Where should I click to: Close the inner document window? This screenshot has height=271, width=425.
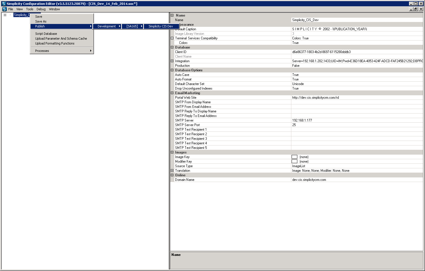(x=421, y=9)
